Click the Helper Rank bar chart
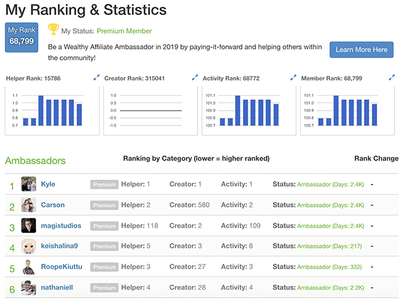Screen dimensions: 404x299 point(52,111)
